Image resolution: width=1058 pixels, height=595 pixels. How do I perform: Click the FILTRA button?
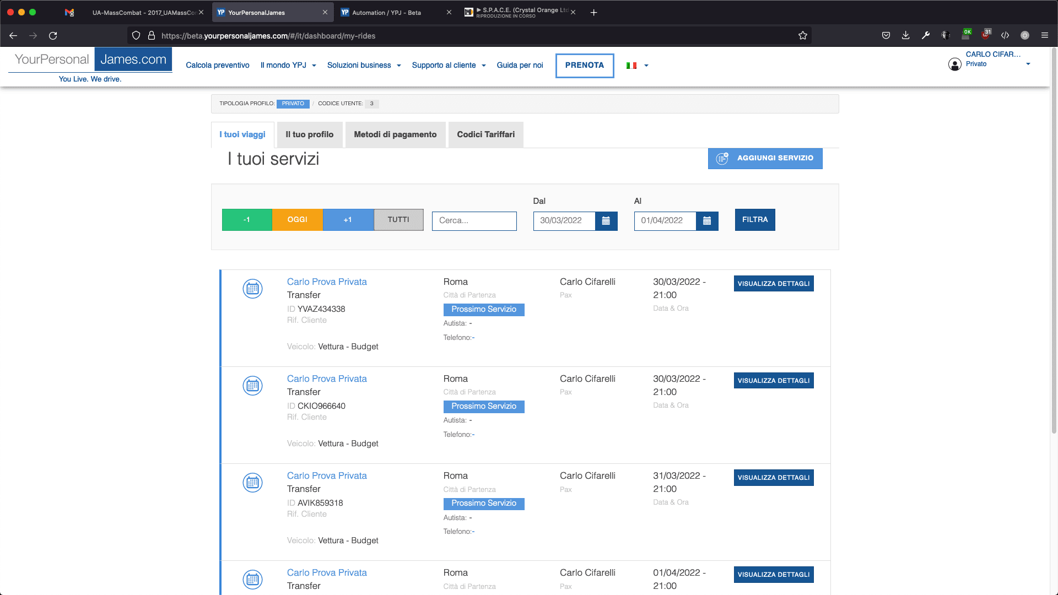point(755,220)
